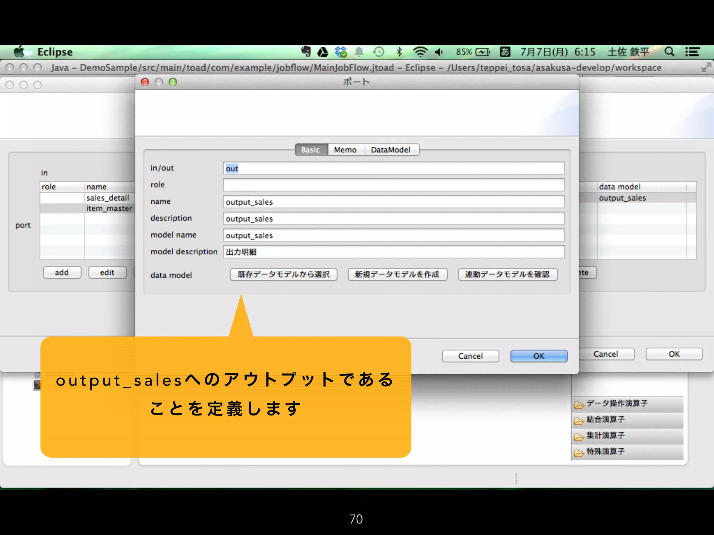Open the Japanese input source menu
Screen dimensions: 714x535
coord(505,52)
